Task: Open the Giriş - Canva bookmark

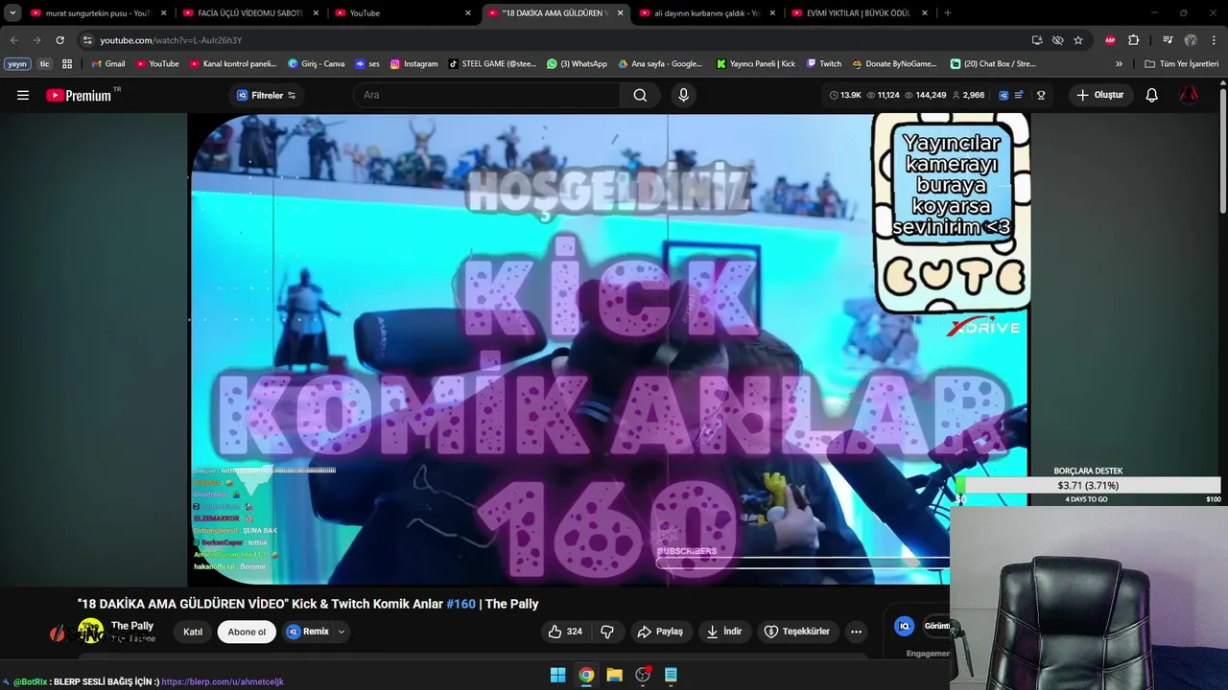Action: tap(316, 64)
